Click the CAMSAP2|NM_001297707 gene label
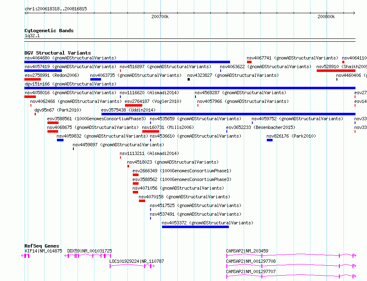Image resolution: width=367 pixels, height=281 pixels. point(251,271)
